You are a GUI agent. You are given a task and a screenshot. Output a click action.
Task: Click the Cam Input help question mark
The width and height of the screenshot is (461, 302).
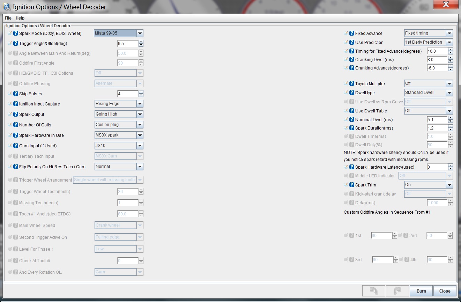coord(16,146)
